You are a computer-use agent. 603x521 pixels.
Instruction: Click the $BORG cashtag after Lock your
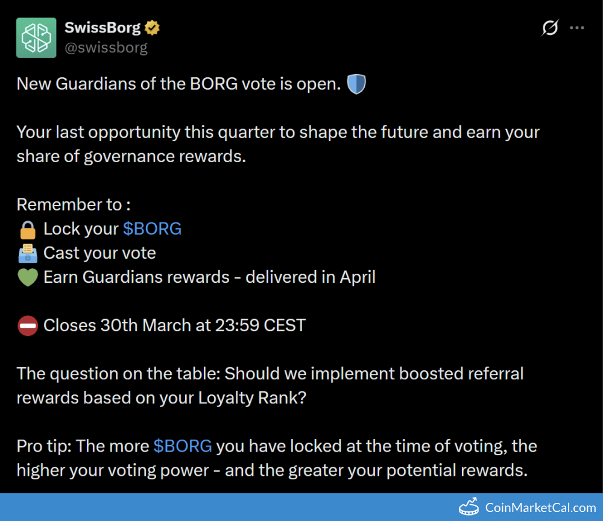click(x=152, y=229)
